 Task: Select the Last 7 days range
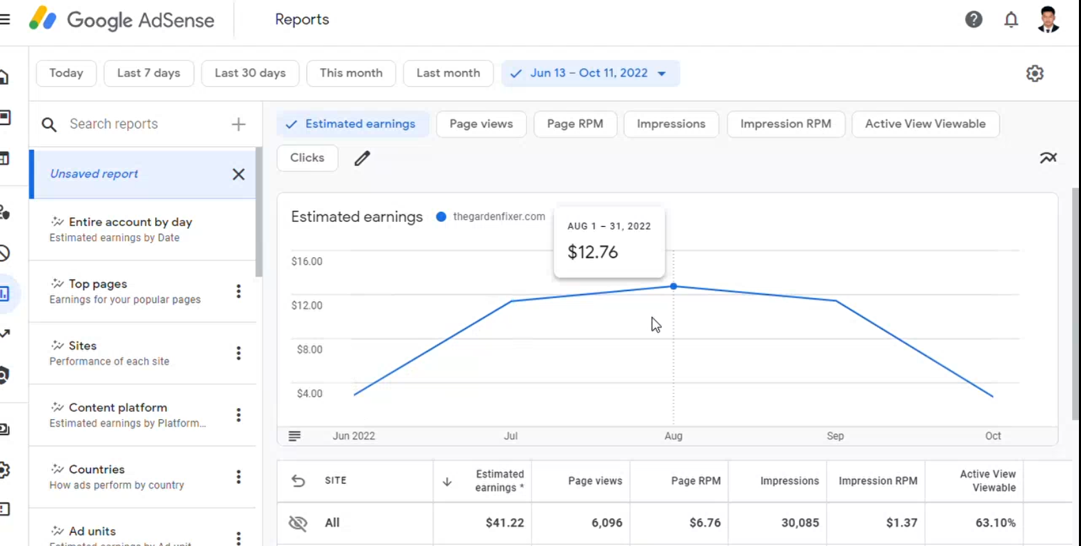[149, 73]
